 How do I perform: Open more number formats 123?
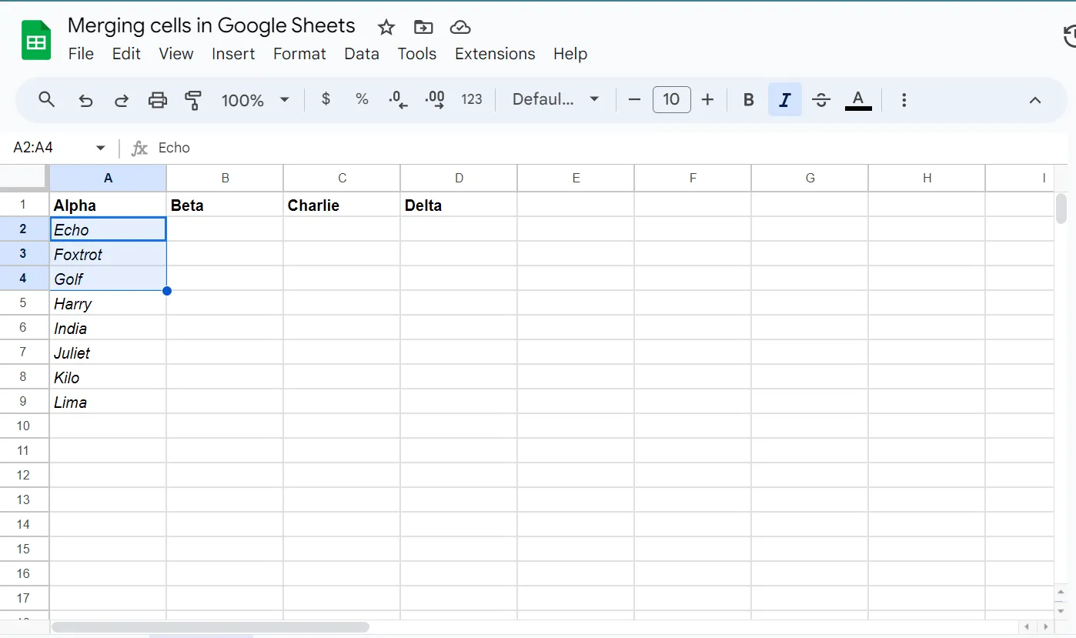tap(472, 99)
